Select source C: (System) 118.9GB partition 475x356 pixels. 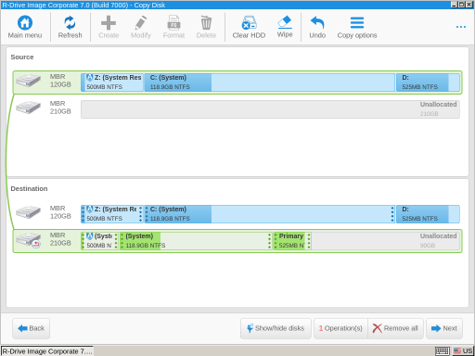[x=270, y=83]
